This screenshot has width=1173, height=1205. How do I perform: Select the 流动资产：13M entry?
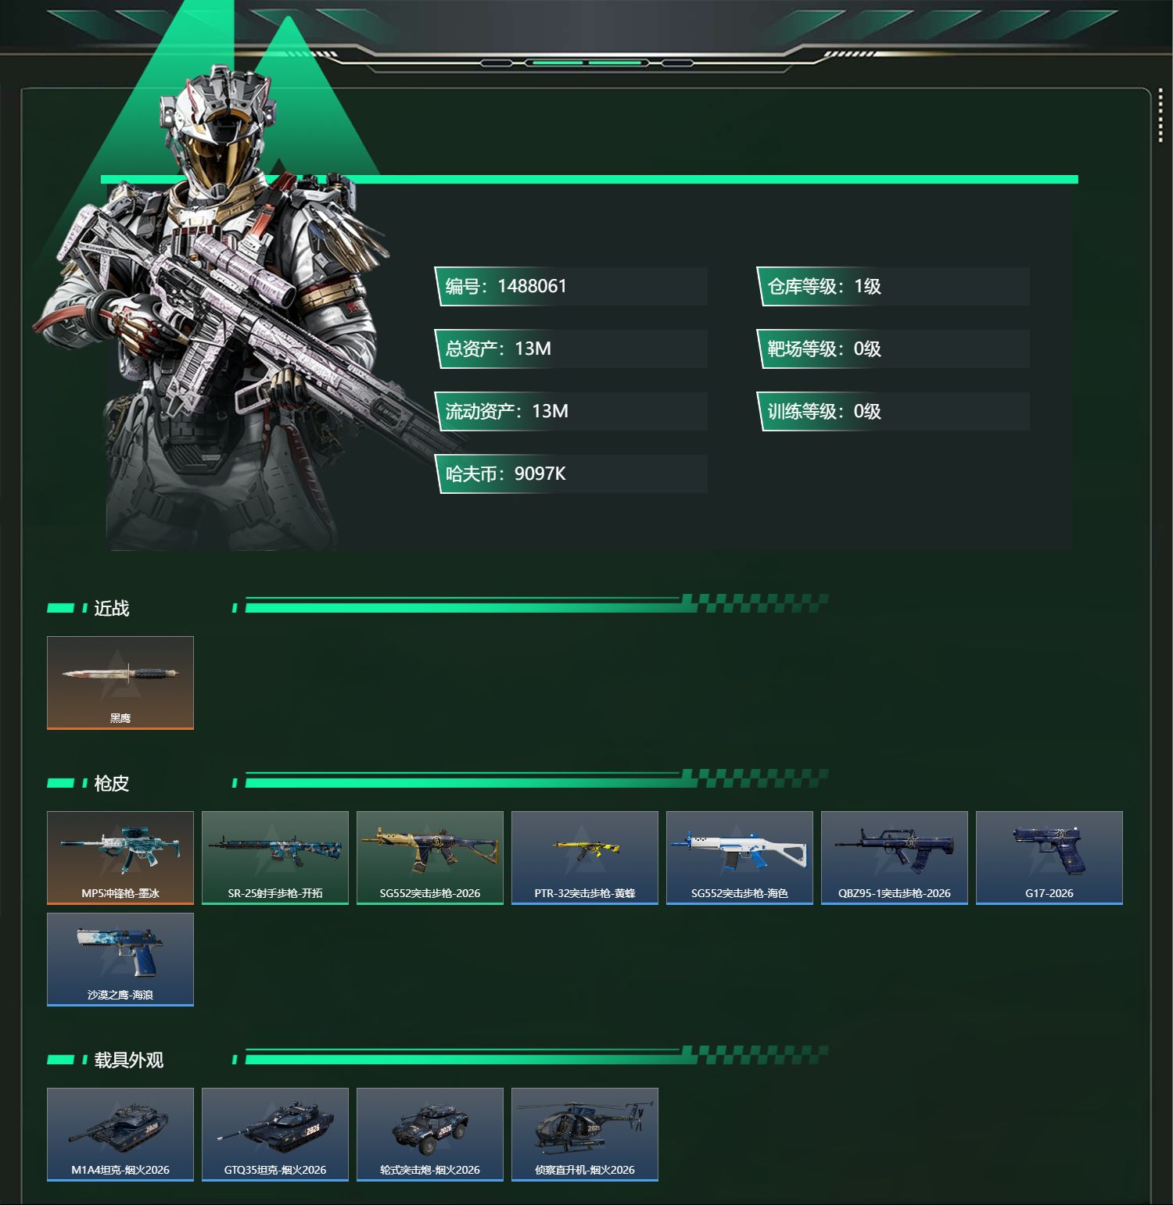[x=571, y=411]
